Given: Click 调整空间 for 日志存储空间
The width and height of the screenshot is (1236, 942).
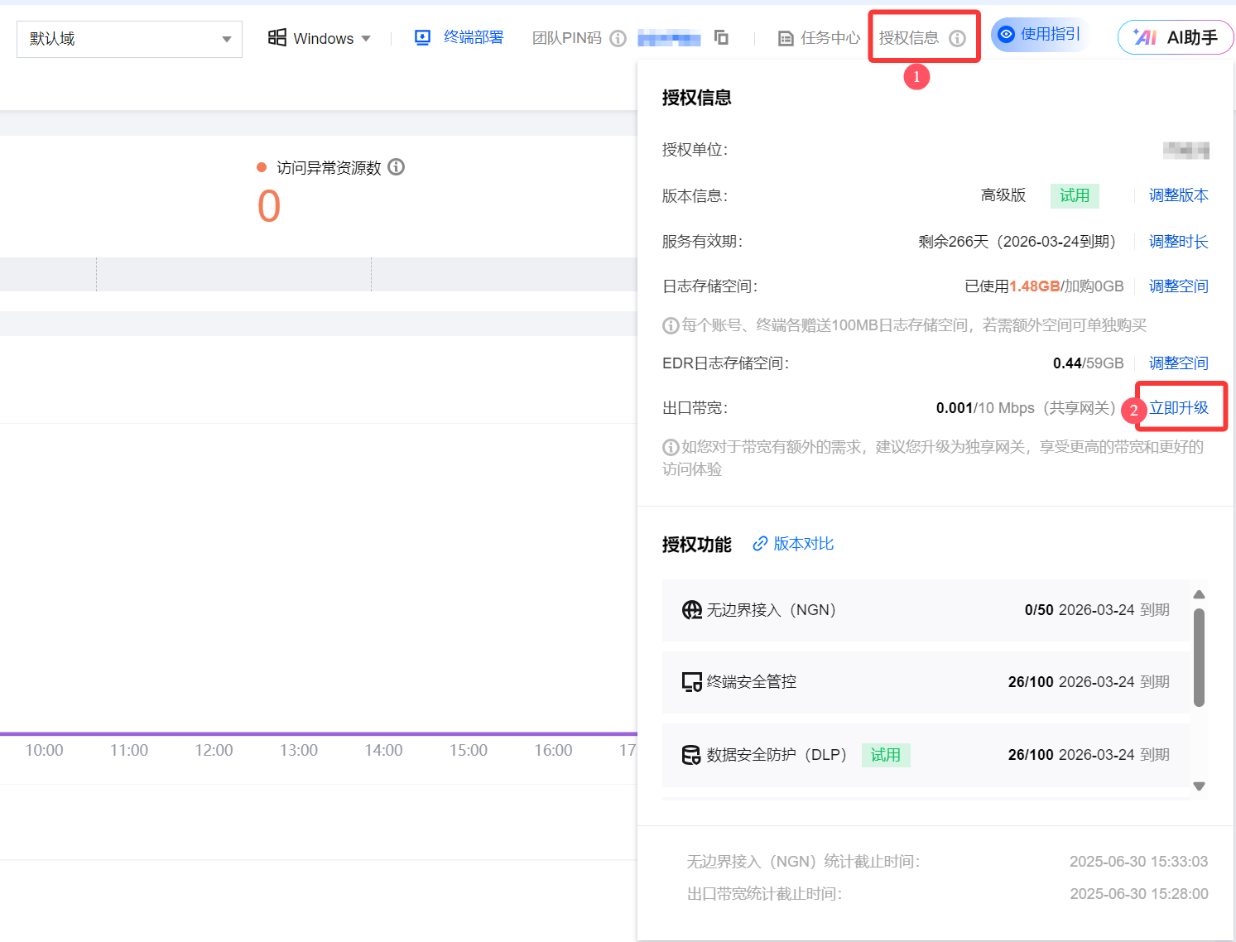Looking at the screenshot, I should 1178,286.
